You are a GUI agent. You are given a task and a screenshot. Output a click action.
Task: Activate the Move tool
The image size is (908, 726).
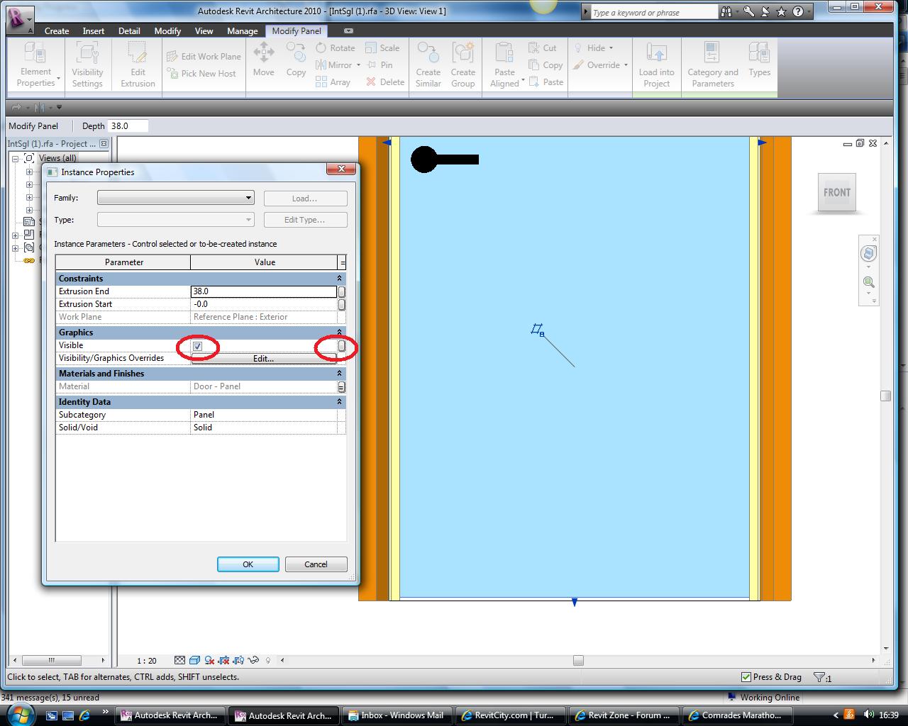coord(264,60)
